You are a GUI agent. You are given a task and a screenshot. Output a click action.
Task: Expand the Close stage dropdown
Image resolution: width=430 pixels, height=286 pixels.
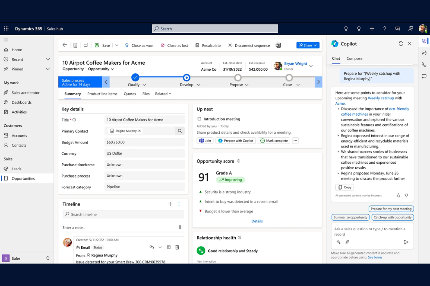298,85
